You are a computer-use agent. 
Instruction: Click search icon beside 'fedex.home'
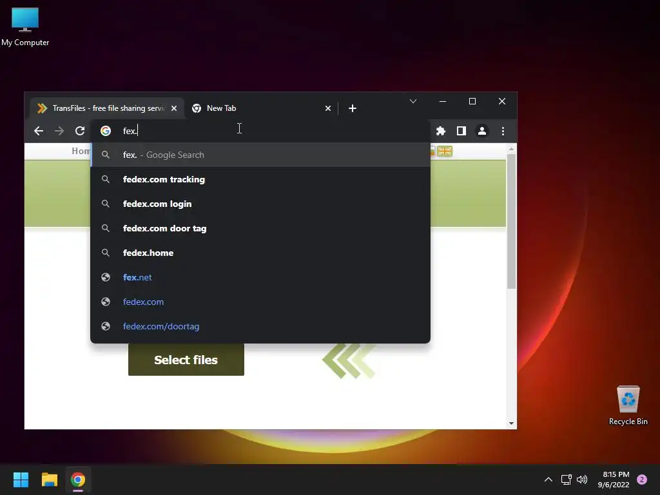[x=106, y=253]
